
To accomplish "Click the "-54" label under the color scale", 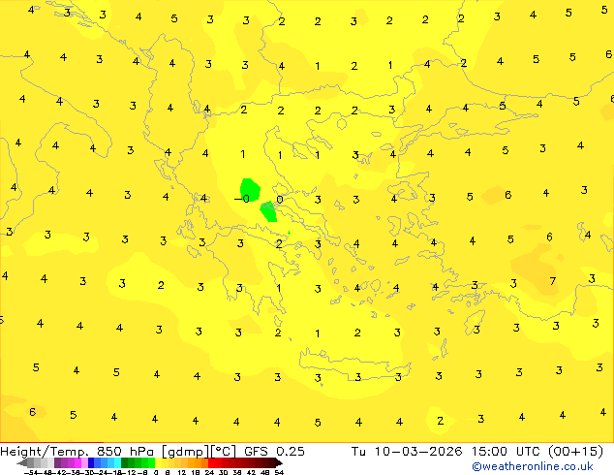I will pyautogui.click(x=31, y=472).
